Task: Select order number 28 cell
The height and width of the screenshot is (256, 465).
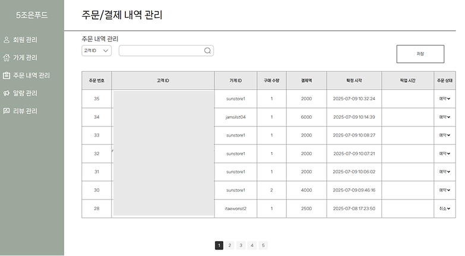Action: point(97,208)
